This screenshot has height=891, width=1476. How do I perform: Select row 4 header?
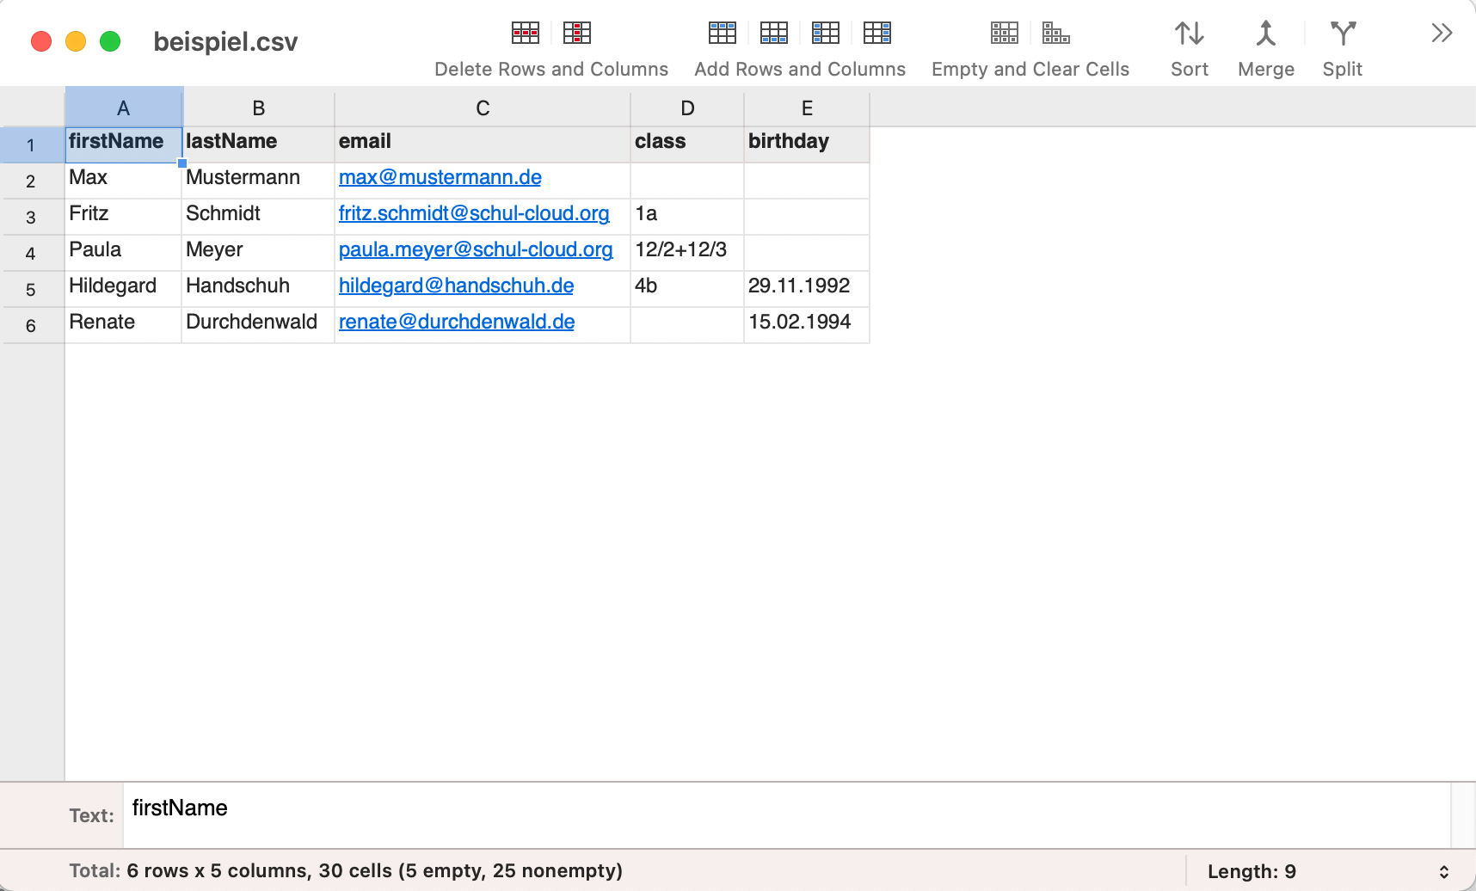click(31, 254)
